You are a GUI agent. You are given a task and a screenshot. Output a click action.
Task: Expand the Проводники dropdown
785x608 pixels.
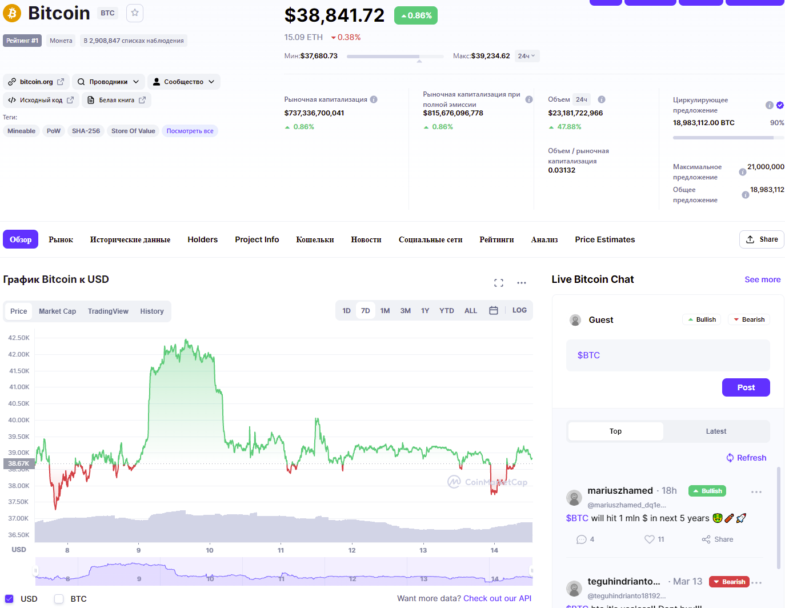[x=108, y=82]
